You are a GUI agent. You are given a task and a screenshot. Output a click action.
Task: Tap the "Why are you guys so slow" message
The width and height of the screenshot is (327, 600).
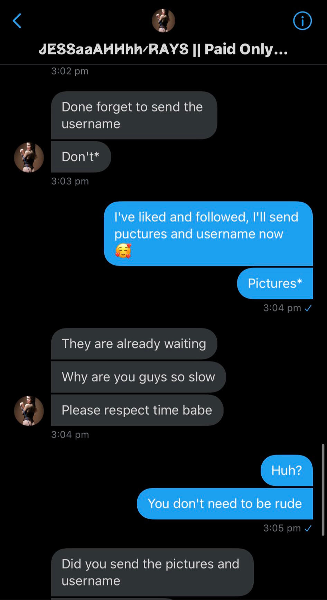138,377
